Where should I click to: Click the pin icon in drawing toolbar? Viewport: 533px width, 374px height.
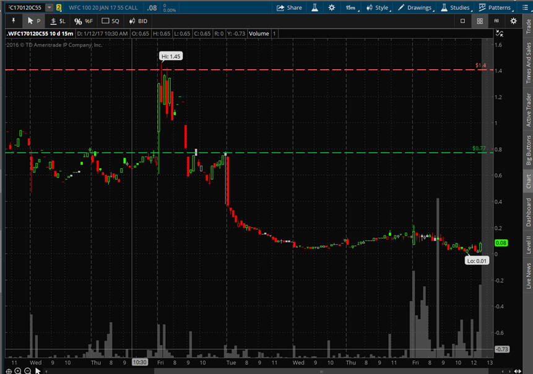[x=14, y=21]
